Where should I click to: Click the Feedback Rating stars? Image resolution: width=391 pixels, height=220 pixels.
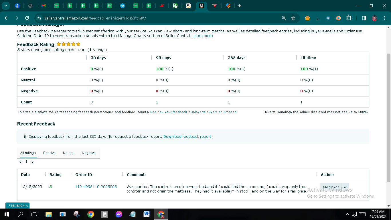click(x=68, y=44)
